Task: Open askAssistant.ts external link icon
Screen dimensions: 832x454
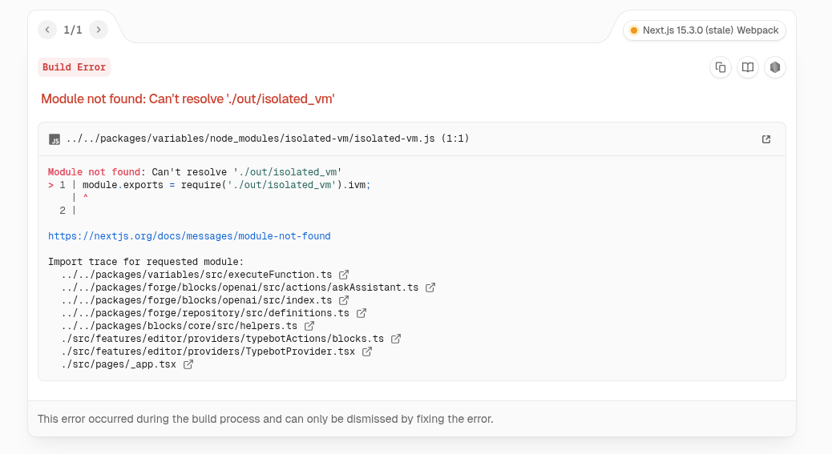Action: (x=430, y=287)
